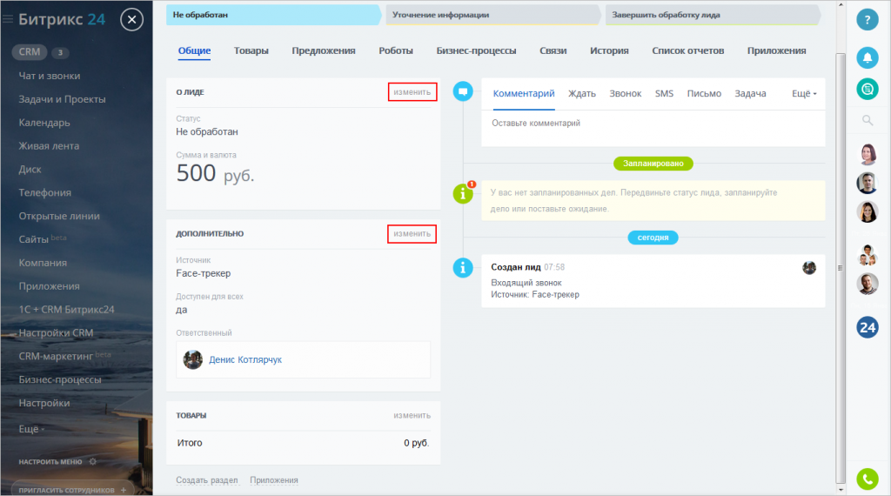The width and height of the screenshot is (891, 496).
Task: Open Задачи и Проекты menu item
Action: coord(62,99)
